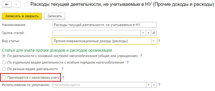Click the Вид статьи value field
Viewport: 215px width, 91px height.
pyautogui.click(x=102, y=41)
